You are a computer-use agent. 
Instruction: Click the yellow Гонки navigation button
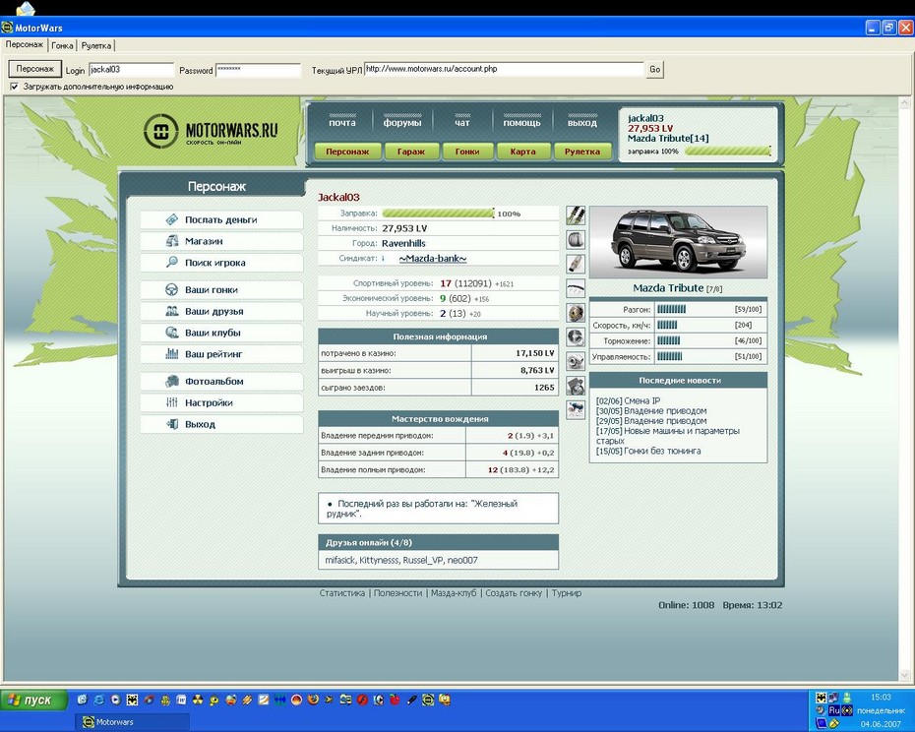[466, 152]
